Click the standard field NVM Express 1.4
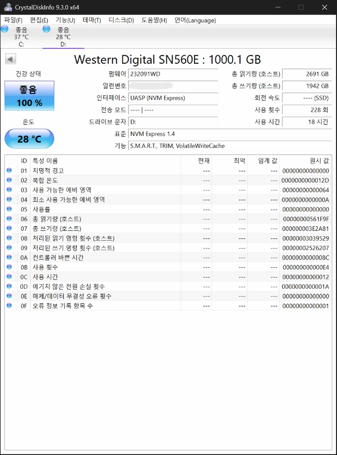The width and height of the screenshot is (337, 455). point(230,134)
